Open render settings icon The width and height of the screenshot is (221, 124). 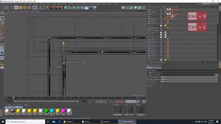click(x=60, y=8)
